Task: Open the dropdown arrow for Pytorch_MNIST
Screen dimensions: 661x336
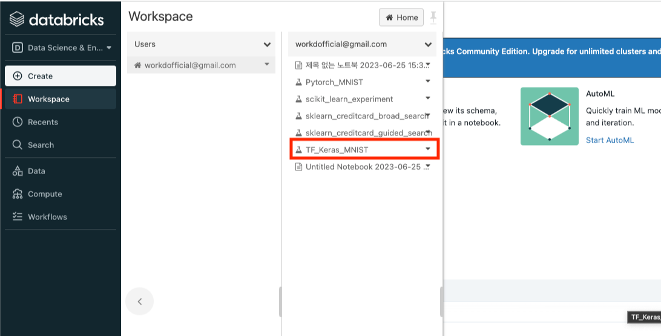Action: (428, 81)
